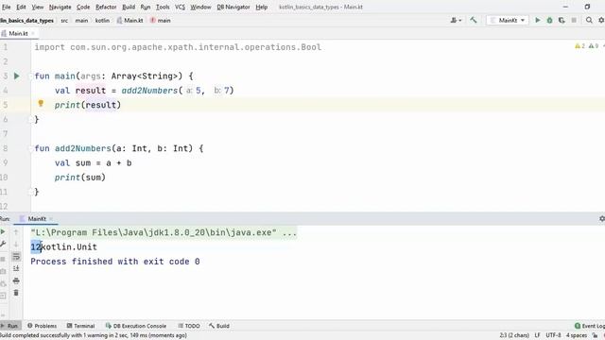Click the cursor position 2:3 in status bar
The image size is (605, 340).
[x=514, y=335]
